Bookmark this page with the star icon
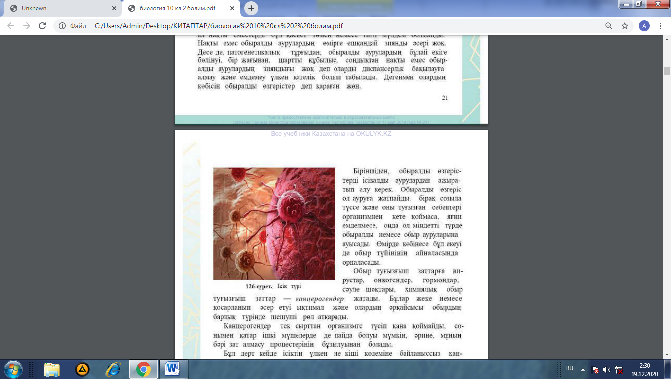 pyautogui.click(x=625, y=26)
